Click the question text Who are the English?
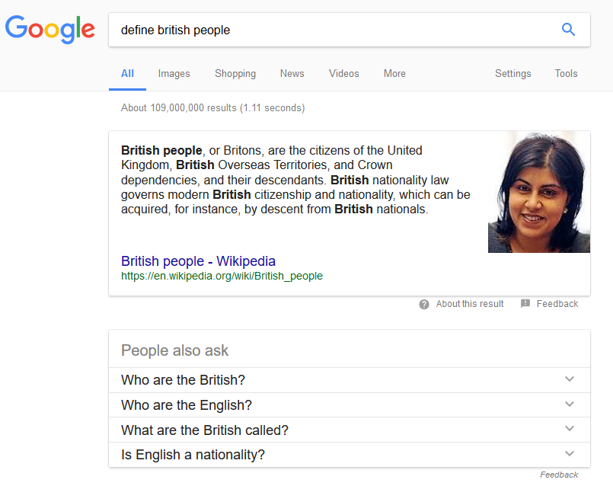 [187, 405]
